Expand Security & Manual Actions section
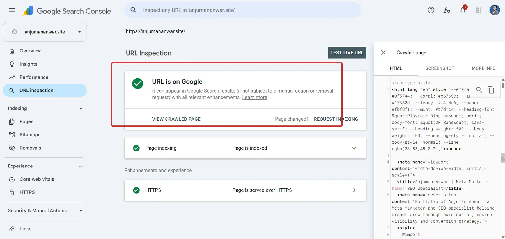Screen dimensions: 505x239 [81, 210]
